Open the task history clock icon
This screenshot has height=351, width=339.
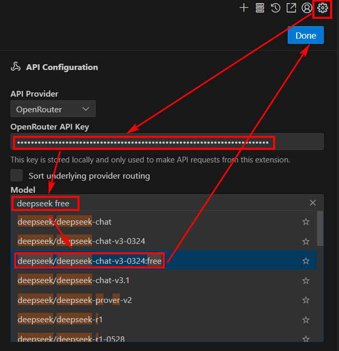click(x=275, y=8)
